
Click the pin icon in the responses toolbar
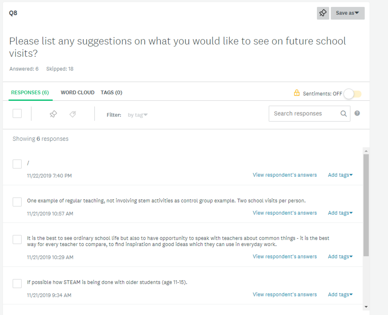(x=53, y=114)
